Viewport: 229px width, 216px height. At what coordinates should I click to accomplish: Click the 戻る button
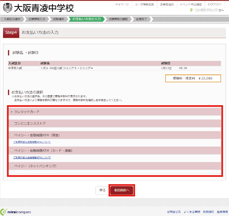click(x=102, y=190)
